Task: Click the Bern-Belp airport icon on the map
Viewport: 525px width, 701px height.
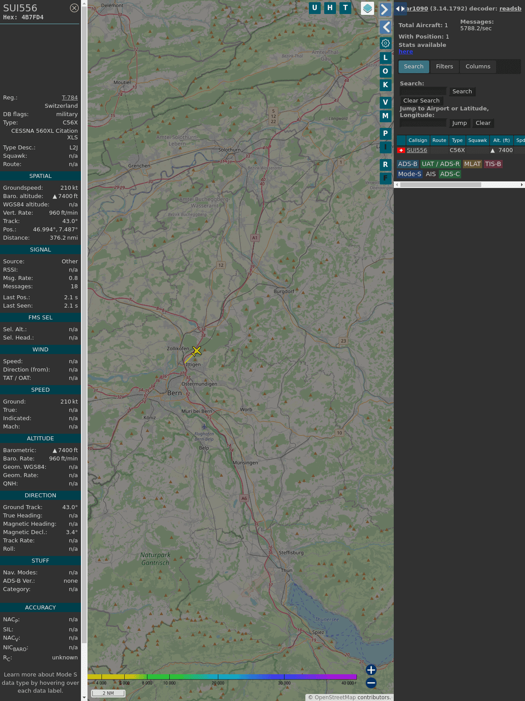Action: tap(204, 427)
